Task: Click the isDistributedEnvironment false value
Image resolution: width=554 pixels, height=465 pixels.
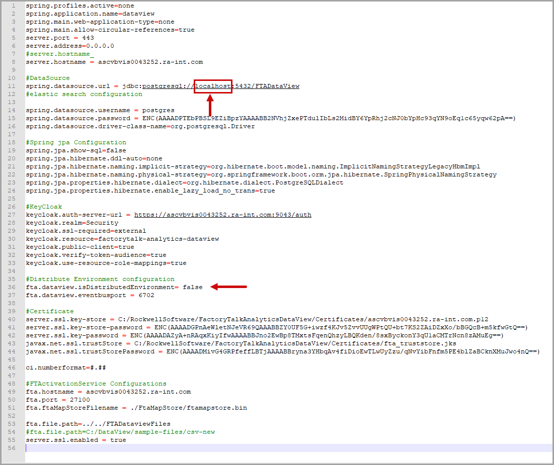Action: coord(193,287)
